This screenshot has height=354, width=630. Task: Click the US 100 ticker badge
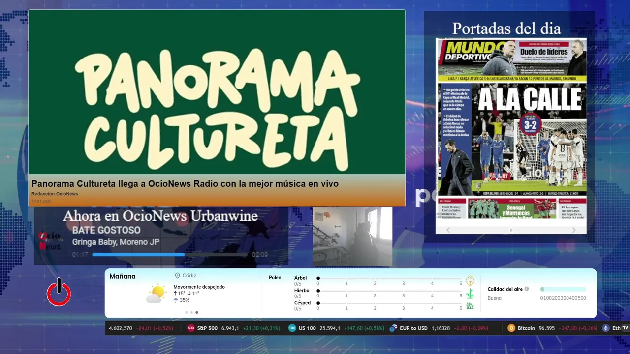point(292,328)
